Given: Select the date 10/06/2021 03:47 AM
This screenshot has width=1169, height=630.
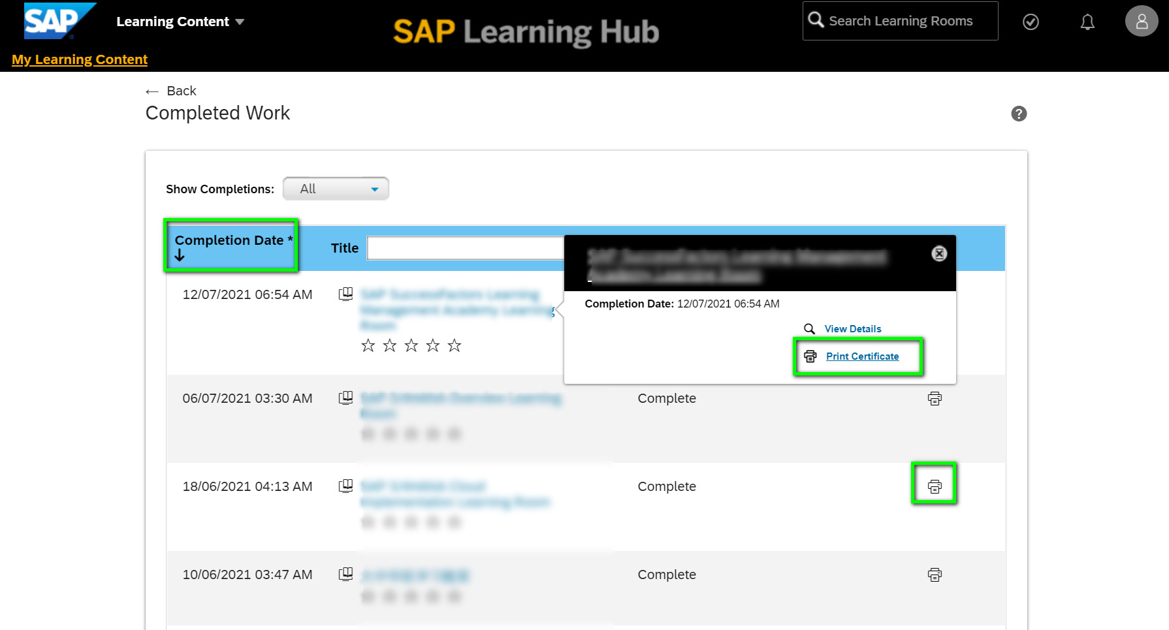Looking at the screenshot, I should [248, 575].
